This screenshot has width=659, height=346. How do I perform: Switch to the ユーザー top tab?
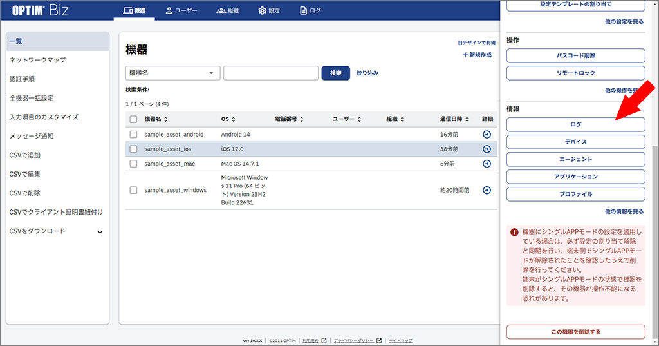(181, 10)
